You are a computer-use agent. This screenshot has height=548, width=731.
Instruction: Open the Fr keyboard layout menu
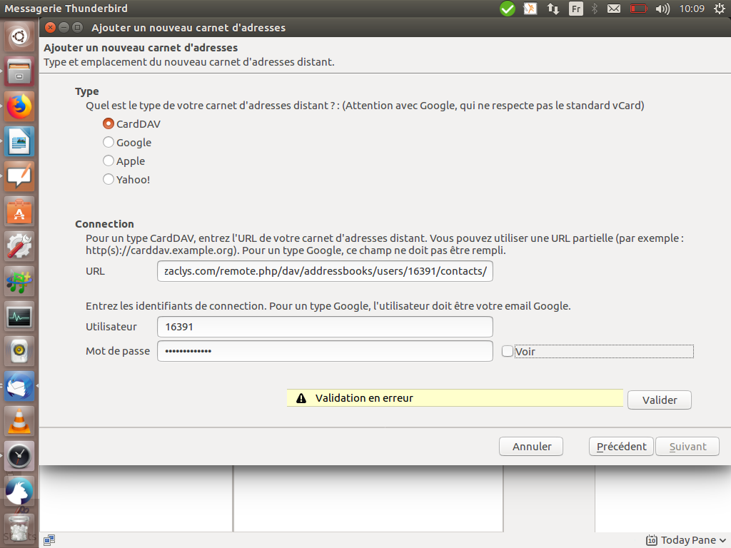[575, 9]
